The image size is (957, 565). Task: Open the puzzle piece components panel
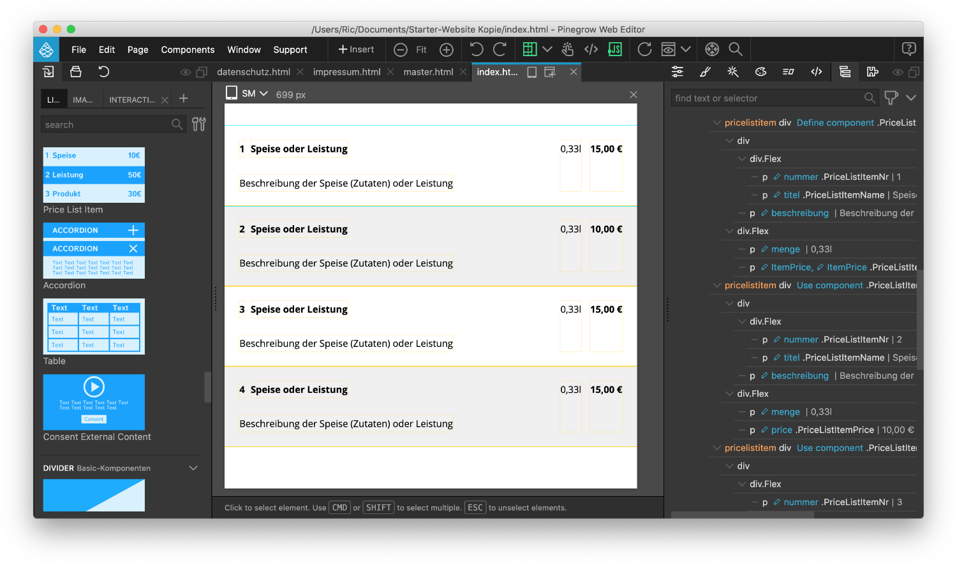(x=873, y=72)
